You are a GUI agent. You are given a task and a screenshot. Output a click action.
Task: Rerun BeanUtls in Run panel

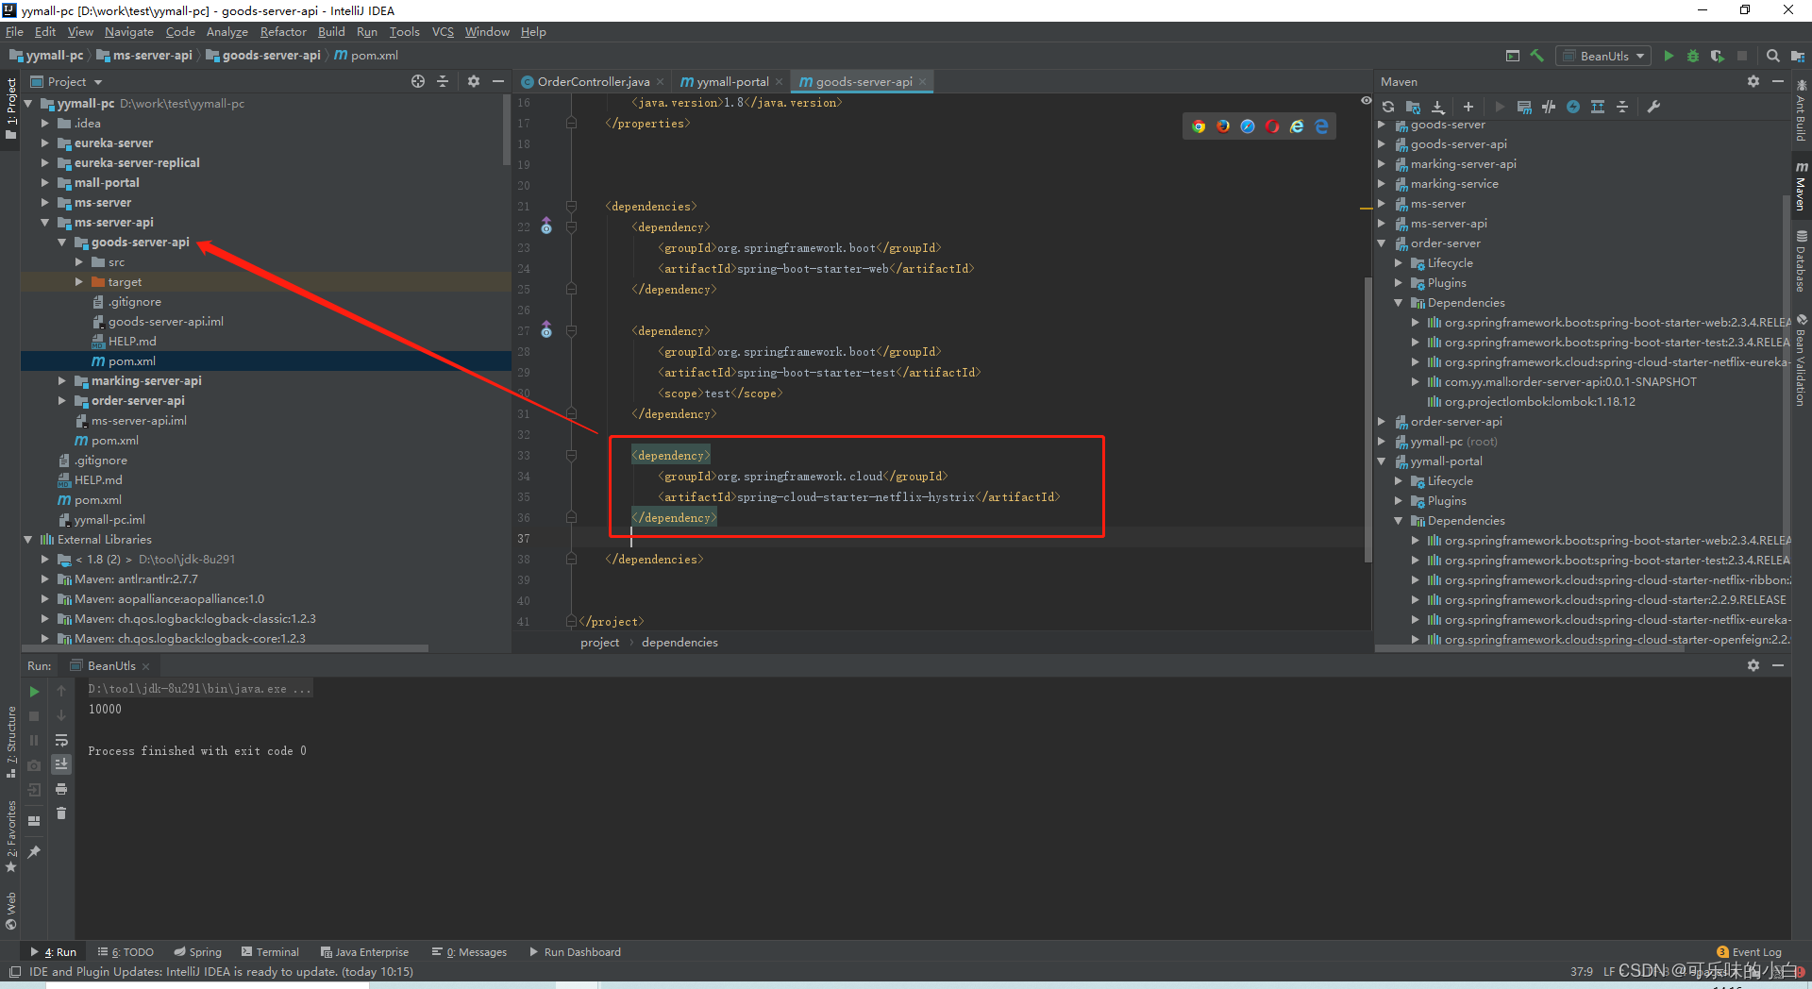click(x=34, y=692)
